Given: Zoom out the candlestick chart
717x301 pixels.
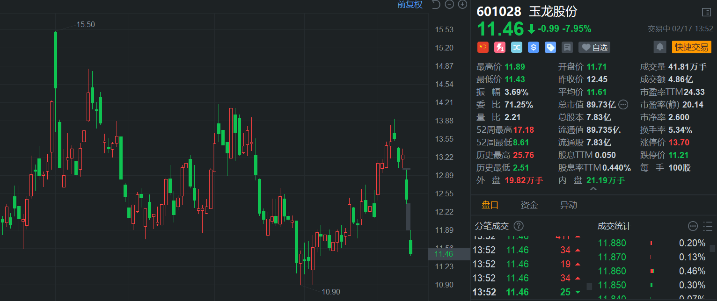Looking at the screenshot, I should pos(449,5).
